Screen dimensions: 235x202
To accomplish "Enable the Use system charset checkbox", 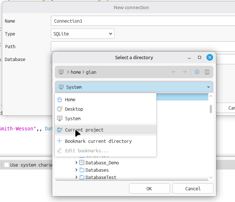I will (7, 165).
